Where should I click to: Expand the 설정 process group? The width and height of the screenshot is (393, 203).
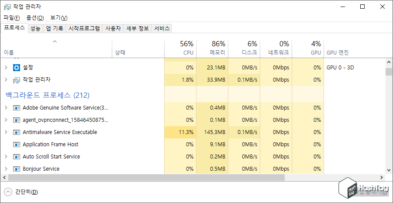[6, 67]
